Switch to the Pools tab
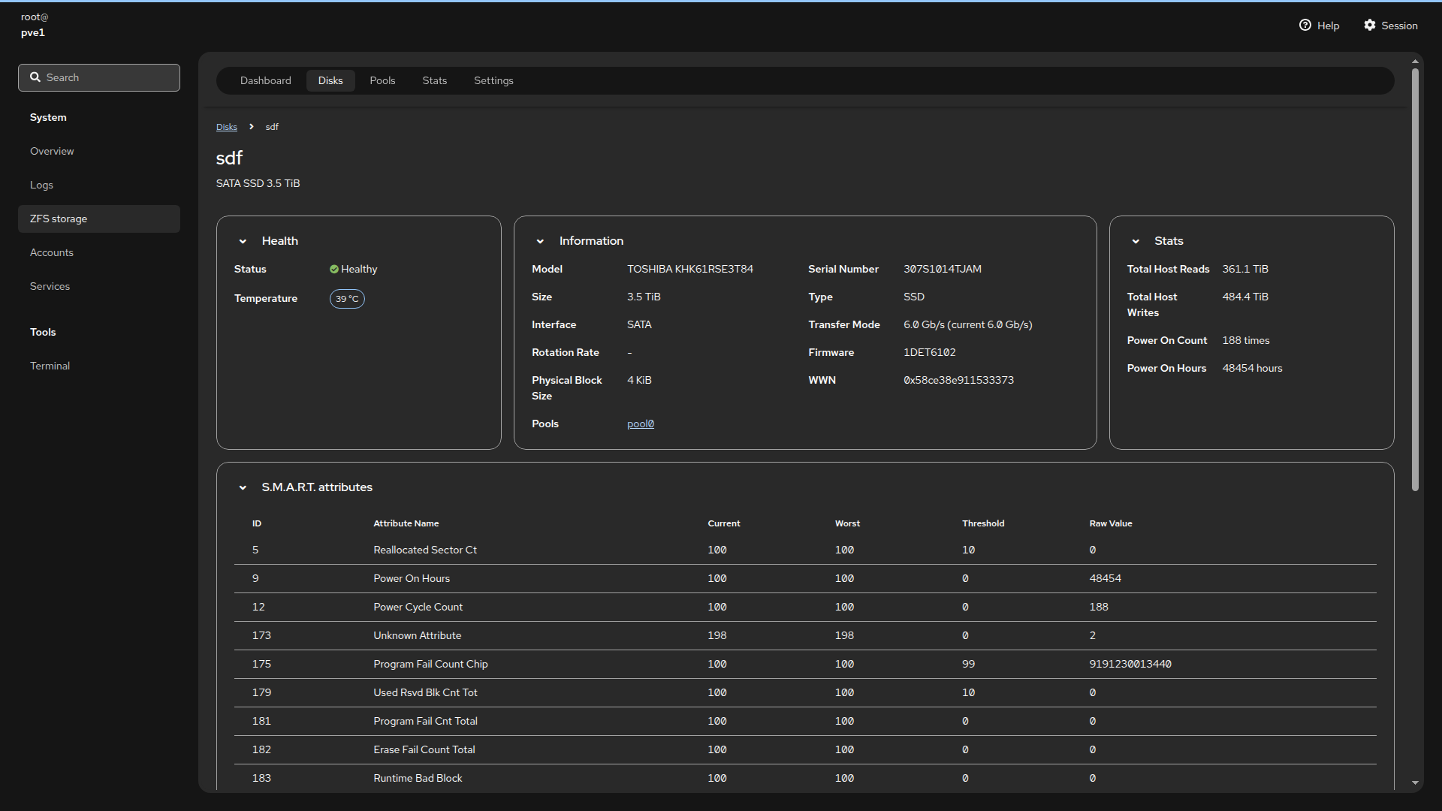This screenshot has height=811, width=1442. [x=382, y=81]
